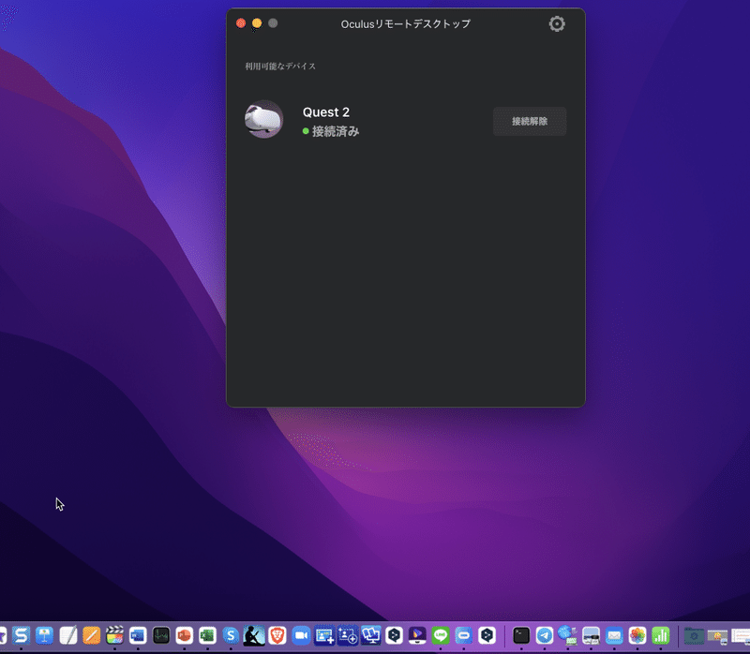Open Skype from the dock

click(231, 636)
